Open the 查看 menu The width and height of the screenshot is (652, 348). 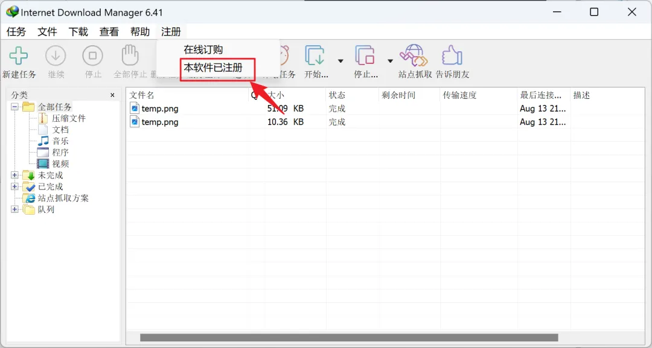(109, 31)
